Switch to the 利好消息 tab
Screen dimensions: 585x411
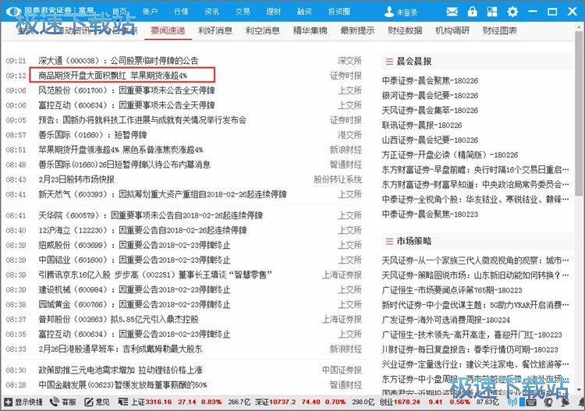click(x=215, y=30)
